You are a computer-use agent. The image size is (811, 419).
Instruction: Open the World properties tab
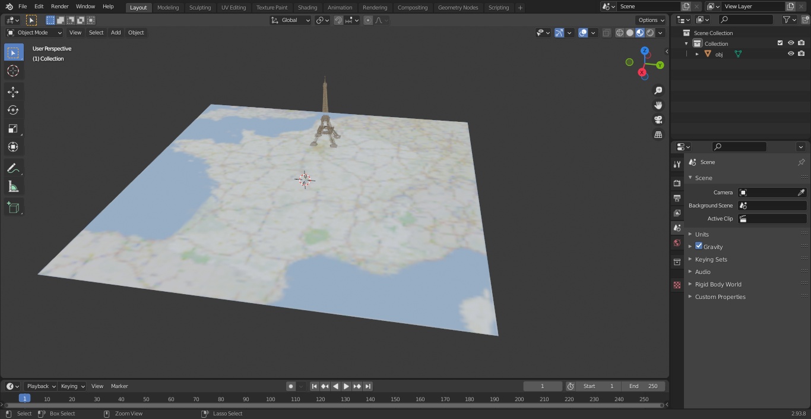[677, 243]
